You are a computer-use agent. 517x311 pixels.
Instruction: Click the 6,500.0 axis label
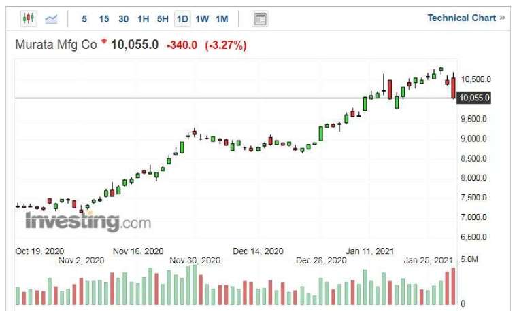tap(474, 237)
